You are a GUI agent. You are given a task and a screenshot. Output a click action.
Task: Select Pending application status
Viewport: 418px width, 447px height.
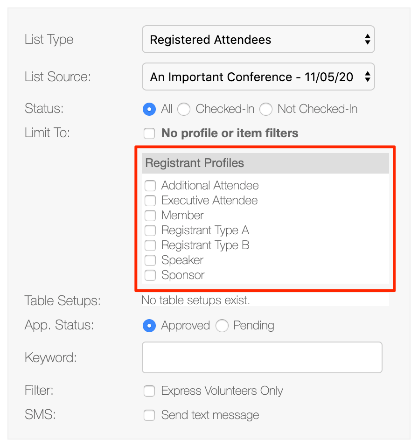[222, 326]
